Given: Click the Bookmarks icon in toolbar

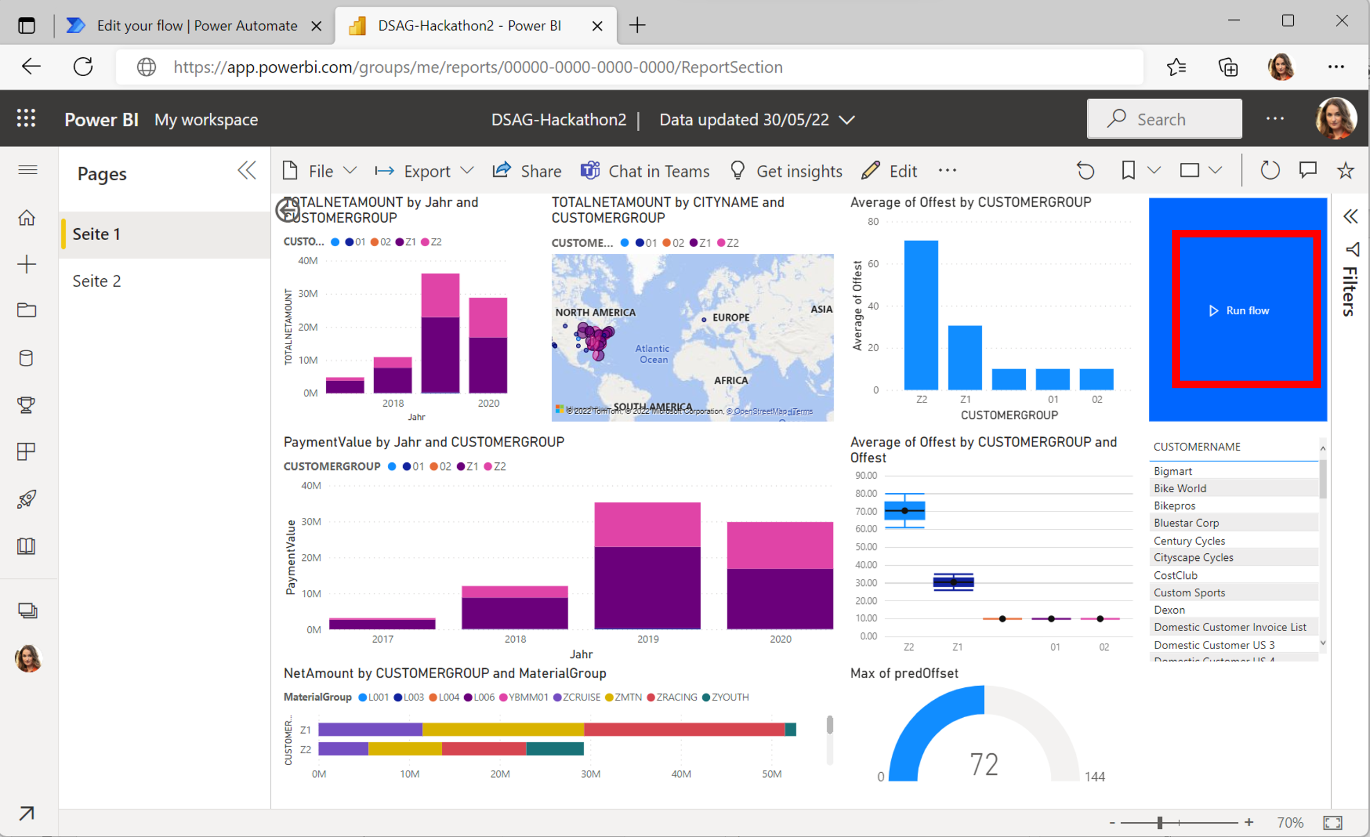Looking at the screenshot, I should tap(1128, 170).
